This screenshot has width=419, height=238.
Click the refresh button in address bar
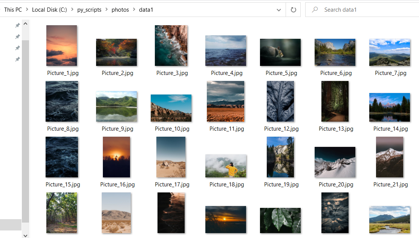pos(293,10)
